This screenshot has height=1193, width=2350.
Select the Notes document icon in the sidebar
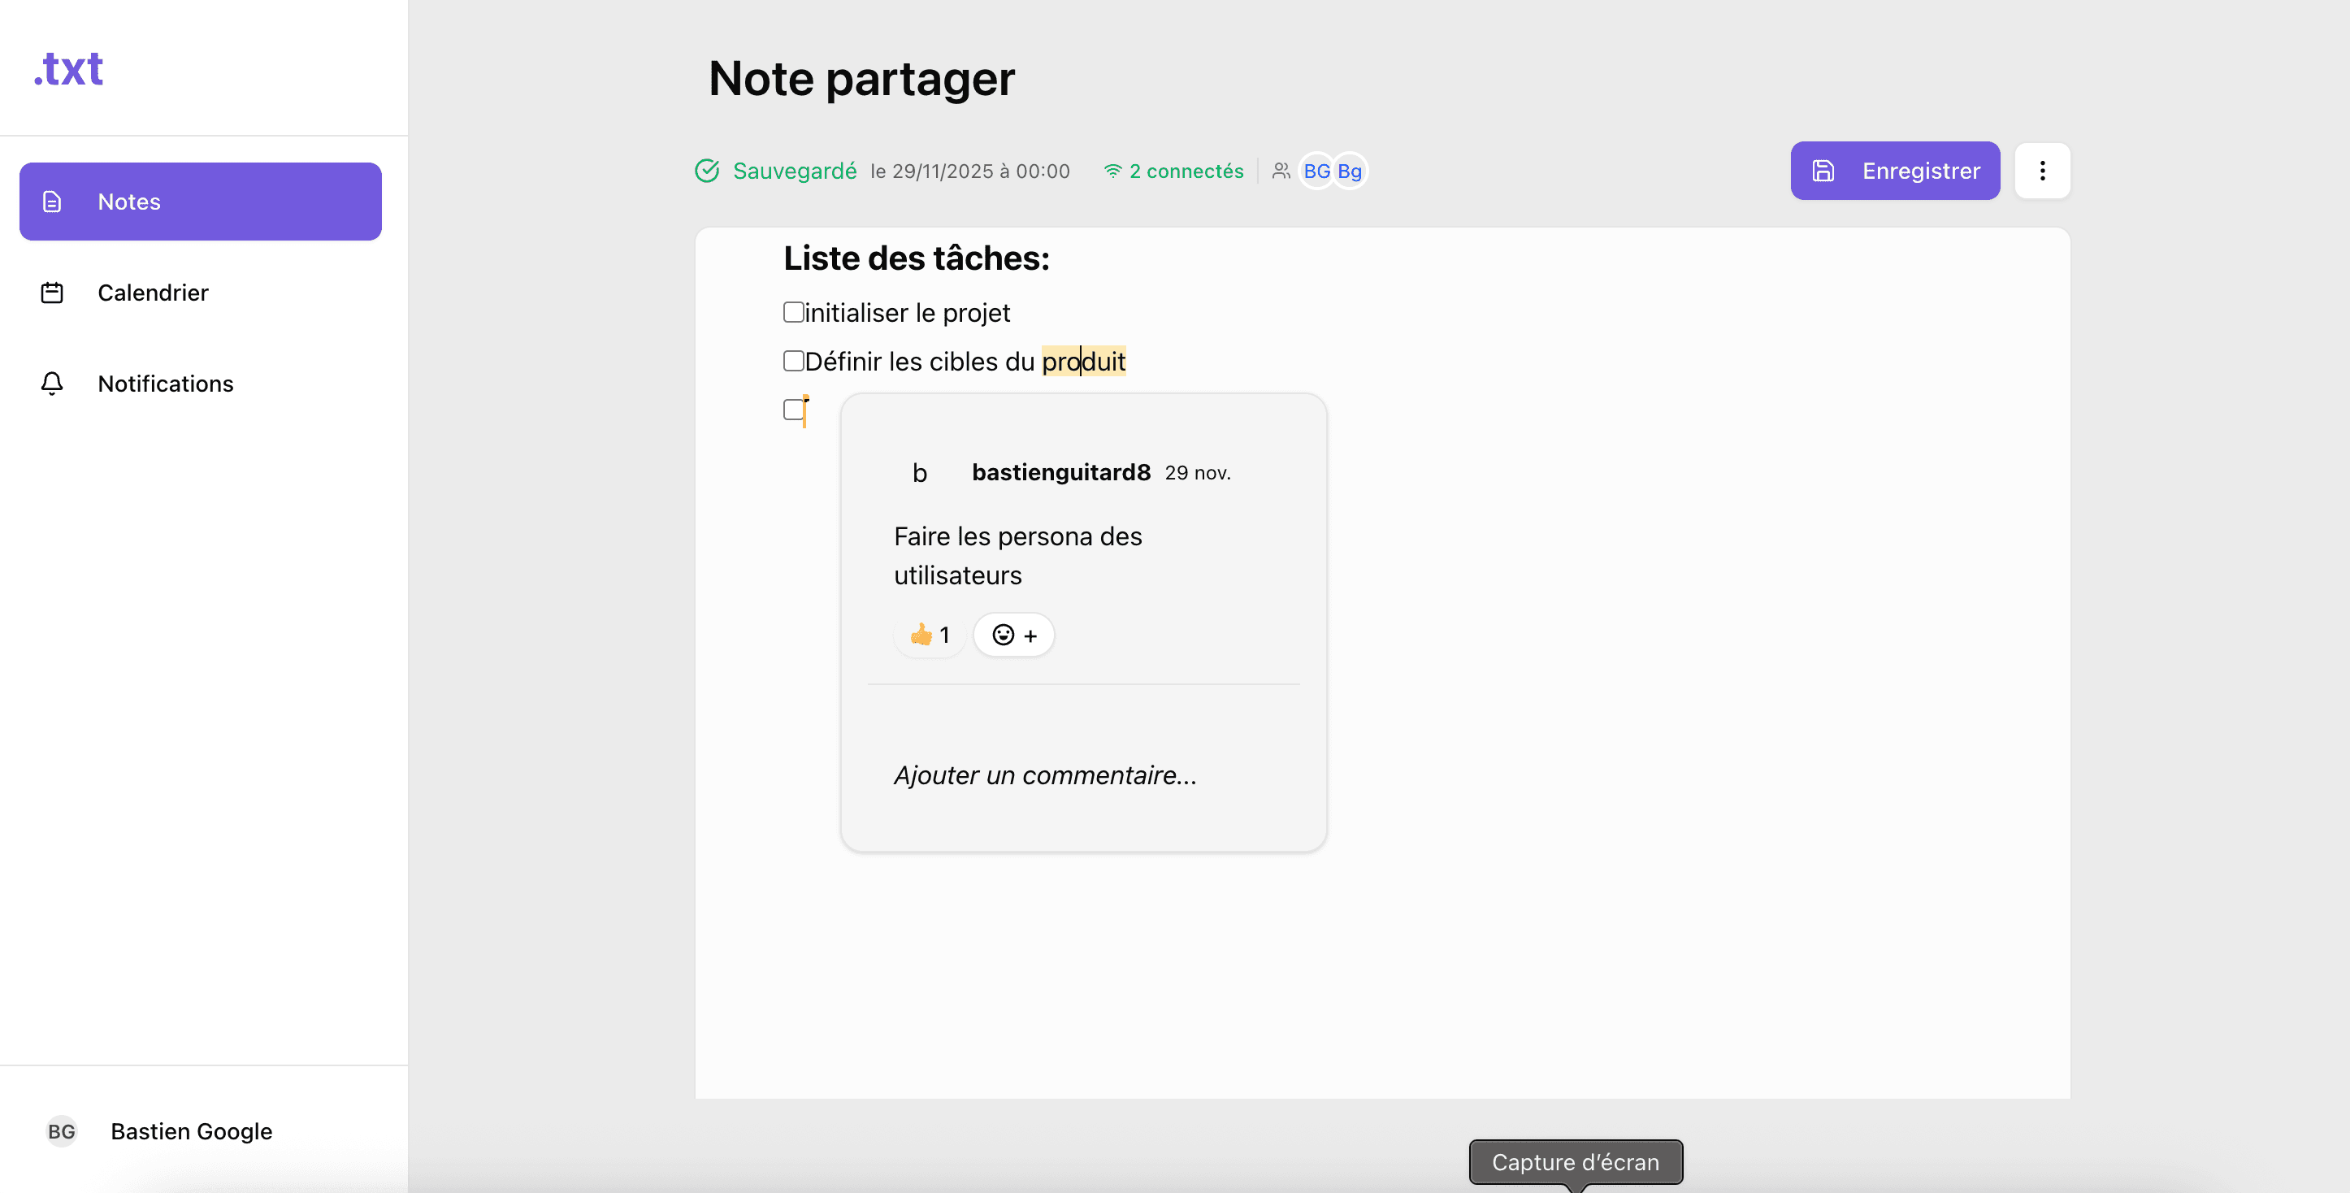click(51, 202)
